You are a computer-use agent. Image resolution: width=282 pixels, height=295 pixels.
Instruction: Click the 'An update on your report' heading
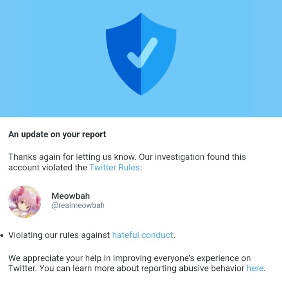pyautogui.click(x=57, y=134)
